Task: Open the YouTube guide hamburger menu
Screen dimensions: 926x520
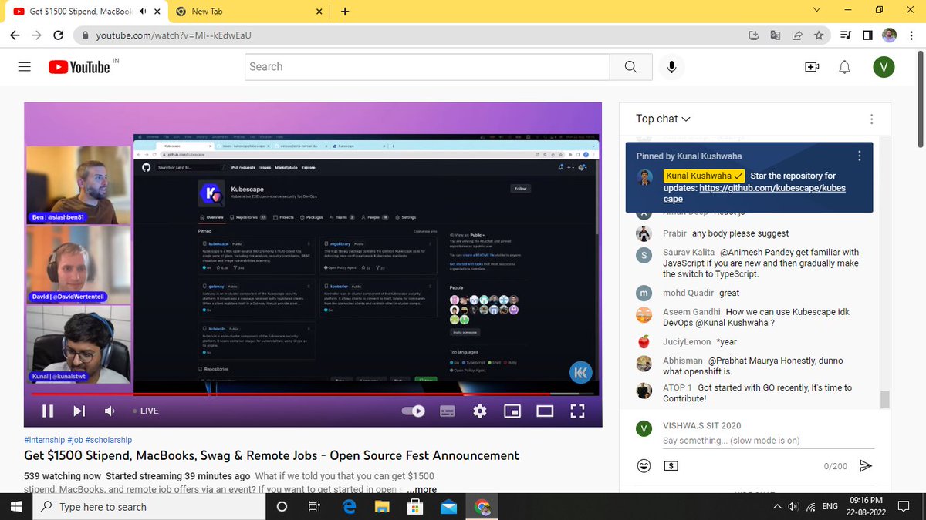Action: [x=25, y=67]
